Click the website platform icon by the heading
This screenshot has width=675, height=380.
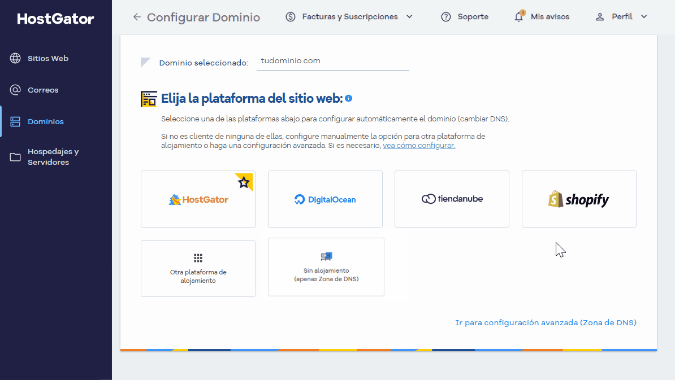click(149, 98)
